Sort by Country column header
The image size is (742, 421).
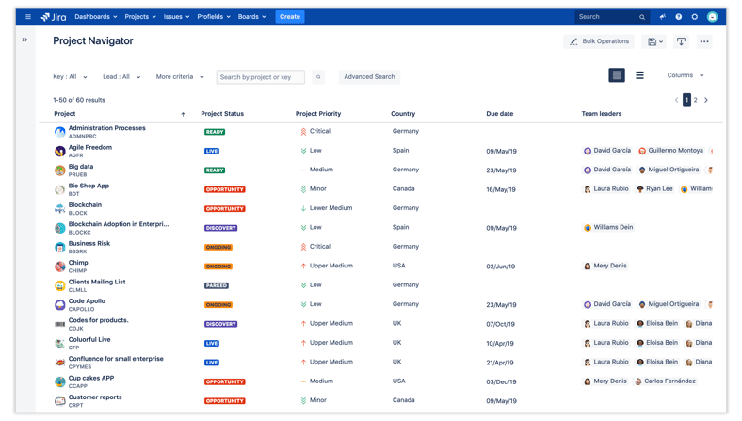(x=403, y=114)
